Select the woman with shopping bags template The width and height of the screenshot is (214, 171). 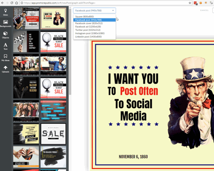[53, 65]
